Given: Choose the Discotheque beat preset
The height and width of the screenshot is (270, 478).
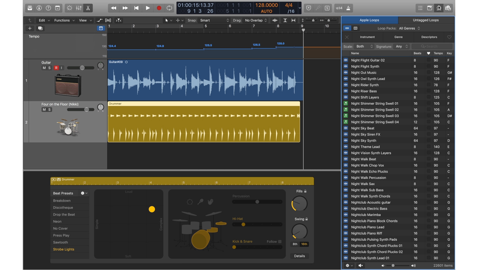Looking at the screenshot, I should click(63, 208).
